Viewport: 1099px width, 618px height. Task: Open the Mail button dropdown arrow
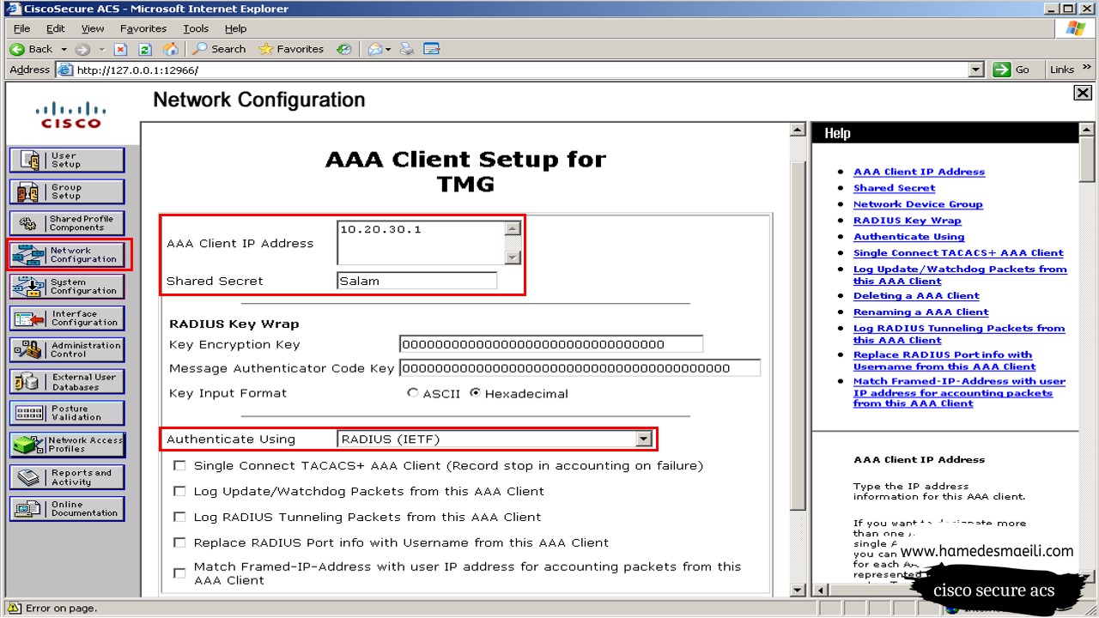point(388,49)
